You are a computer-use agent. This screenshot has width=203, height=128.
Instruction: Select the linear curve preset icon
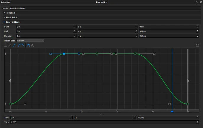click(10, 46)
